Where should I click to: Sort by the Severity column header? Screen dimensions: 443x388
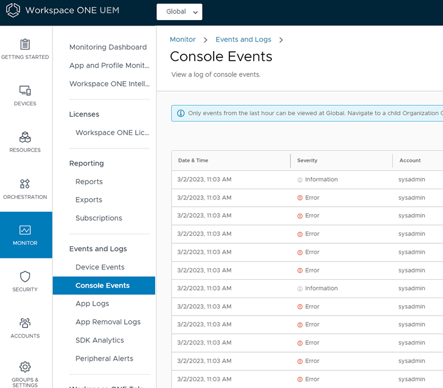click(307, 161)
